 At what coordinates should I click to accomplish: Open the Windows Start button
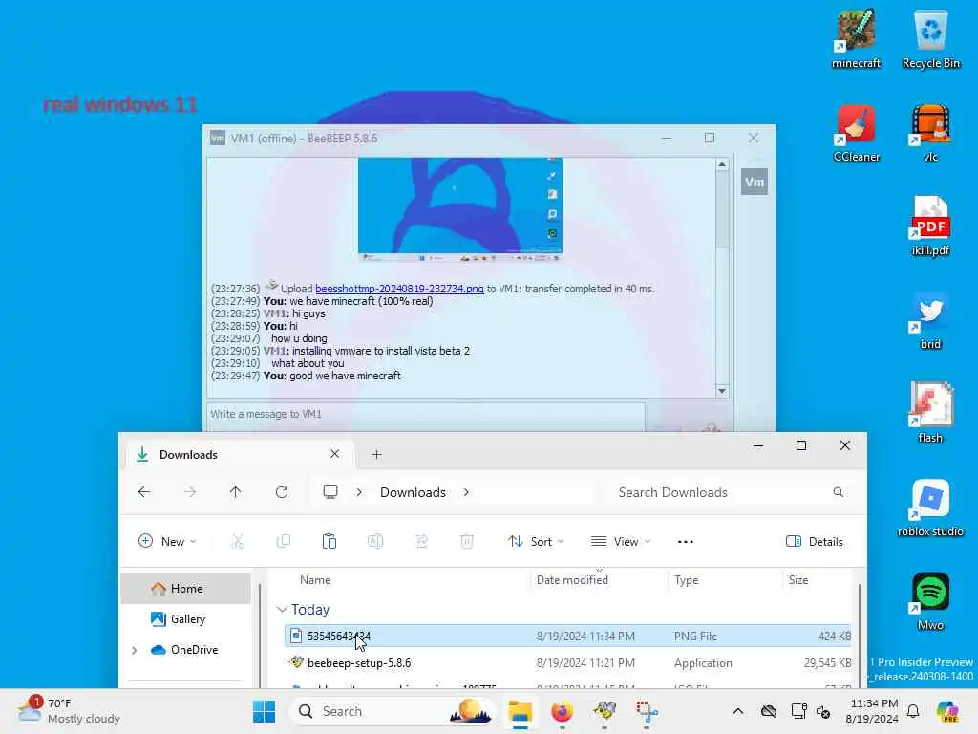point(264,711)
